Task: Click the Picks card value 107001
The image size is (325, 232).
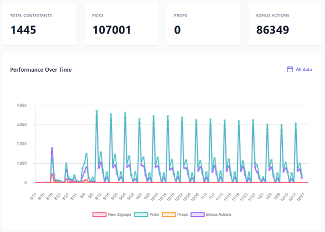Action: tap(111, 30)
